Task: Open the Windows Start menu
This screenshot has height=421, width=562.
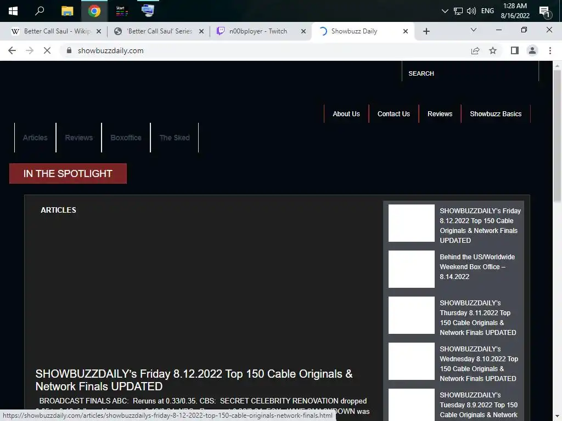Action: point(13,11)
